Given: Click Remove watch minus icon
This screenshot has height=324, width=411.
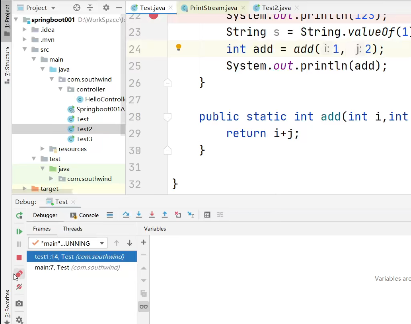Looking at the screenshot, I should coord(144,255).
